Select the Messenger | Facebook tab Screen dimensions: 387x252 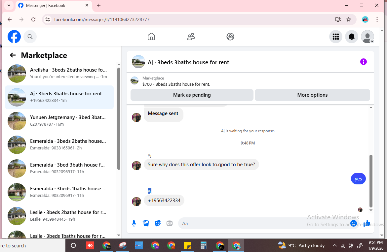pos(54,5)
